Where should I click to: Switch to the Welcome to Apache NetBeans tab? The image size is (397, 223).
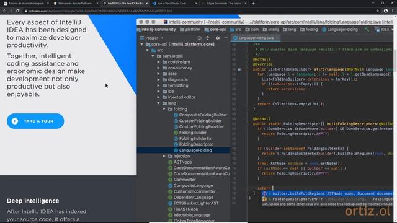(x=76, y=4)
